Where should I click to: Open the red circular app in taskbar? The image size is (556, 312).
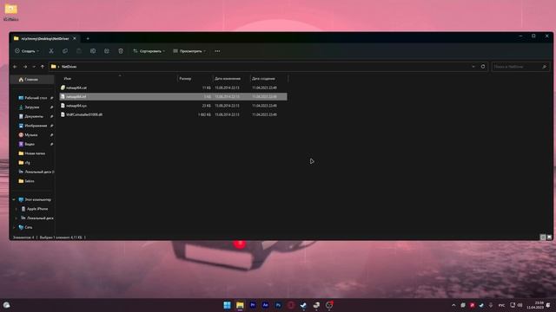coord(291,305)
